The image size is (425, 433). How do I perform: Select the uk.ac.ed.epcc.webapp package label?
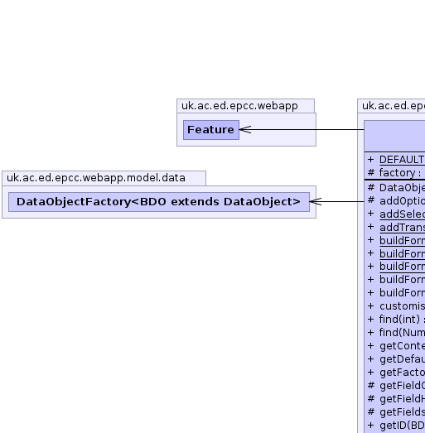(x=239, y=106)
